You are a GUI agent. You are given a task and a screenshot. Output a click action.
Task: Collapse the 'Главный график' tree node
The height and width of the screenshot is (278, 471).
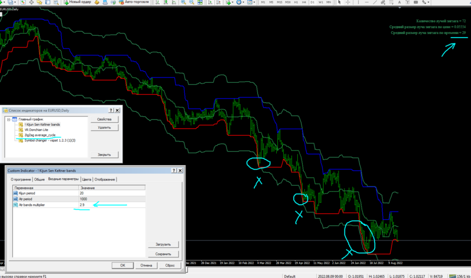9,119
